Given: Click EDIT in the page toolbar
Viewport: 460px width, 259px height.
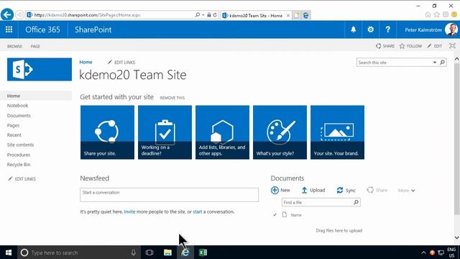Looking at the screenshot, I should (434, 46).
